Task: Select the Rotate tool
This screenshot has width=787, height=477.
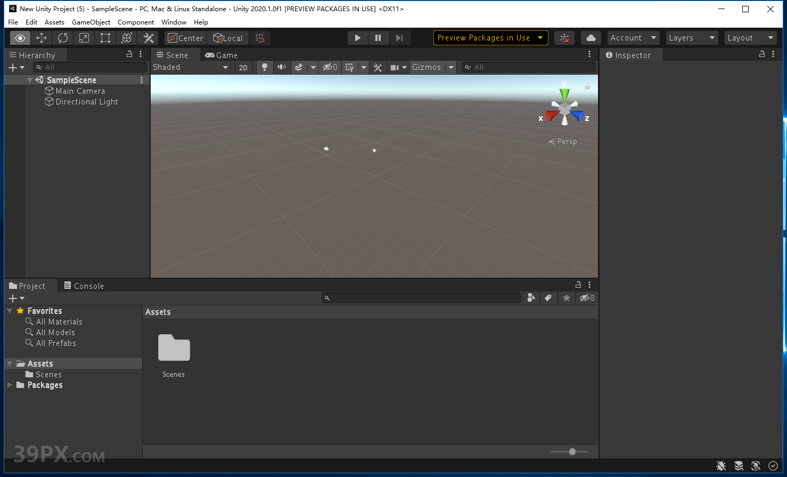Action: (x=63, y=38)
